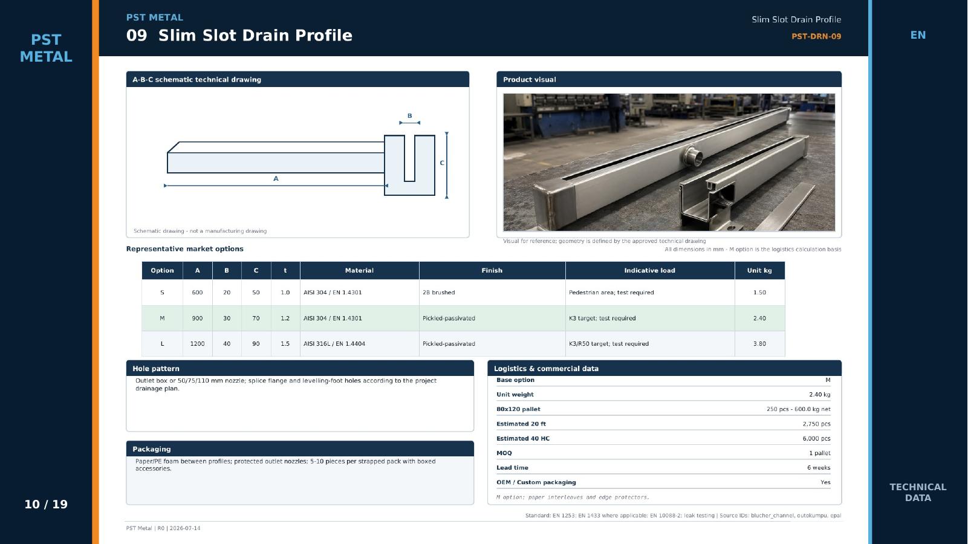Click the '1.50' unit kg cell

759,293
